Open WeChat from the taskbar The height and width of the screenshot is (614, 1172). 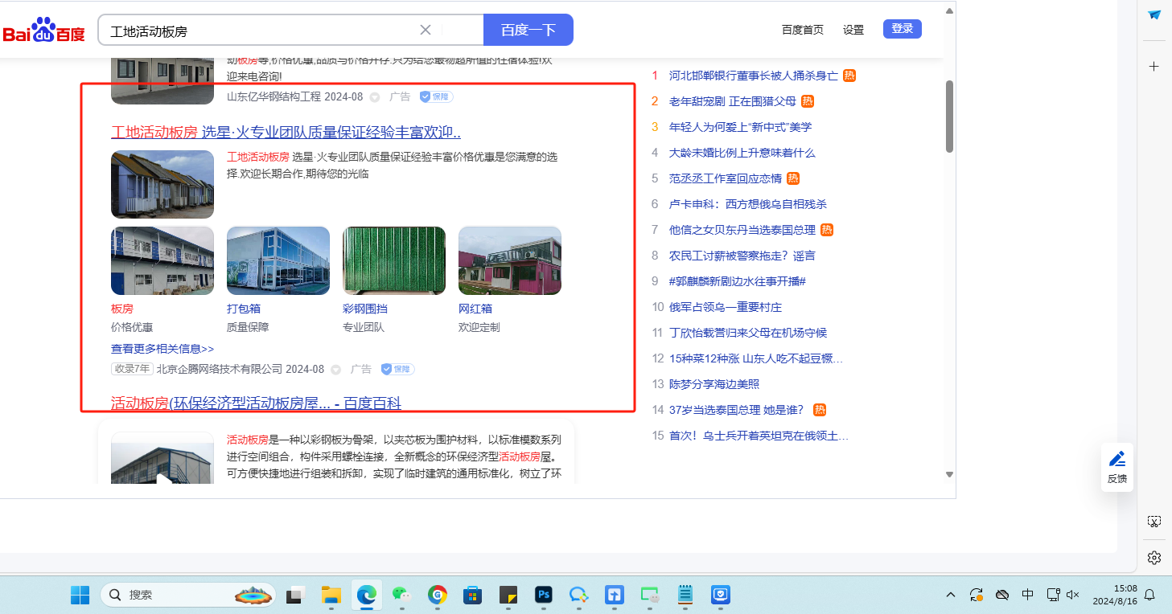(x=401, y=595)
